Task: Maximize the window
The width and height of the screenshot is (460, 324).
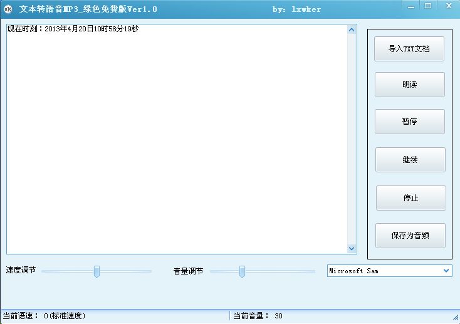Action: tap(428, 6)
